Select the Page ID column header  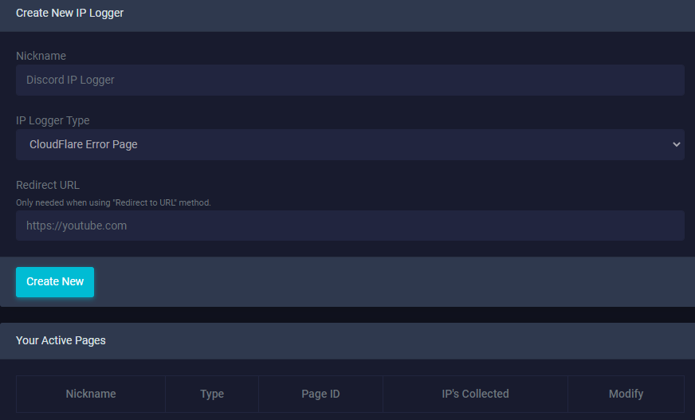320,394
